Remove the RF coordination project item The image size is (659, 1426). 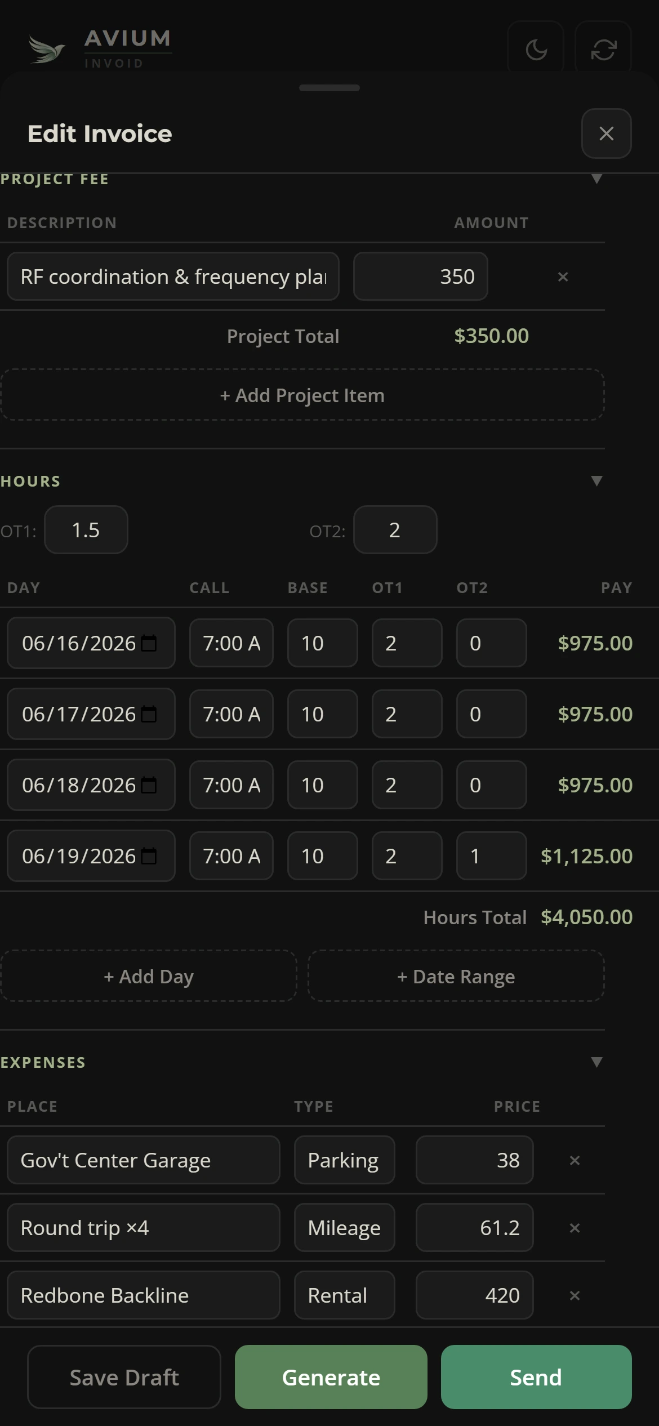click(x=563, y=277)
